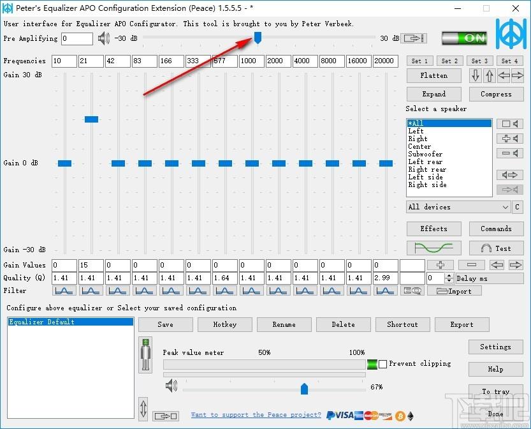Click the Peace logo in corner

coord(511,34)
